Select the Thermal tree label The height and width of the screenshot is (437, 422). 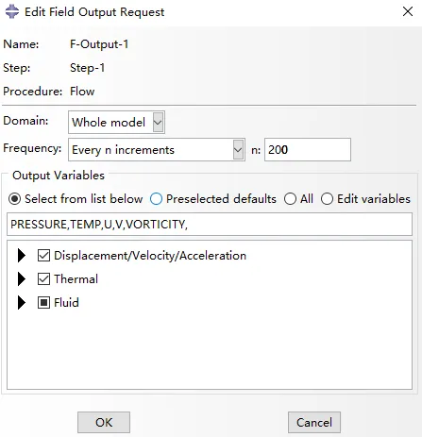click(76, 279)
